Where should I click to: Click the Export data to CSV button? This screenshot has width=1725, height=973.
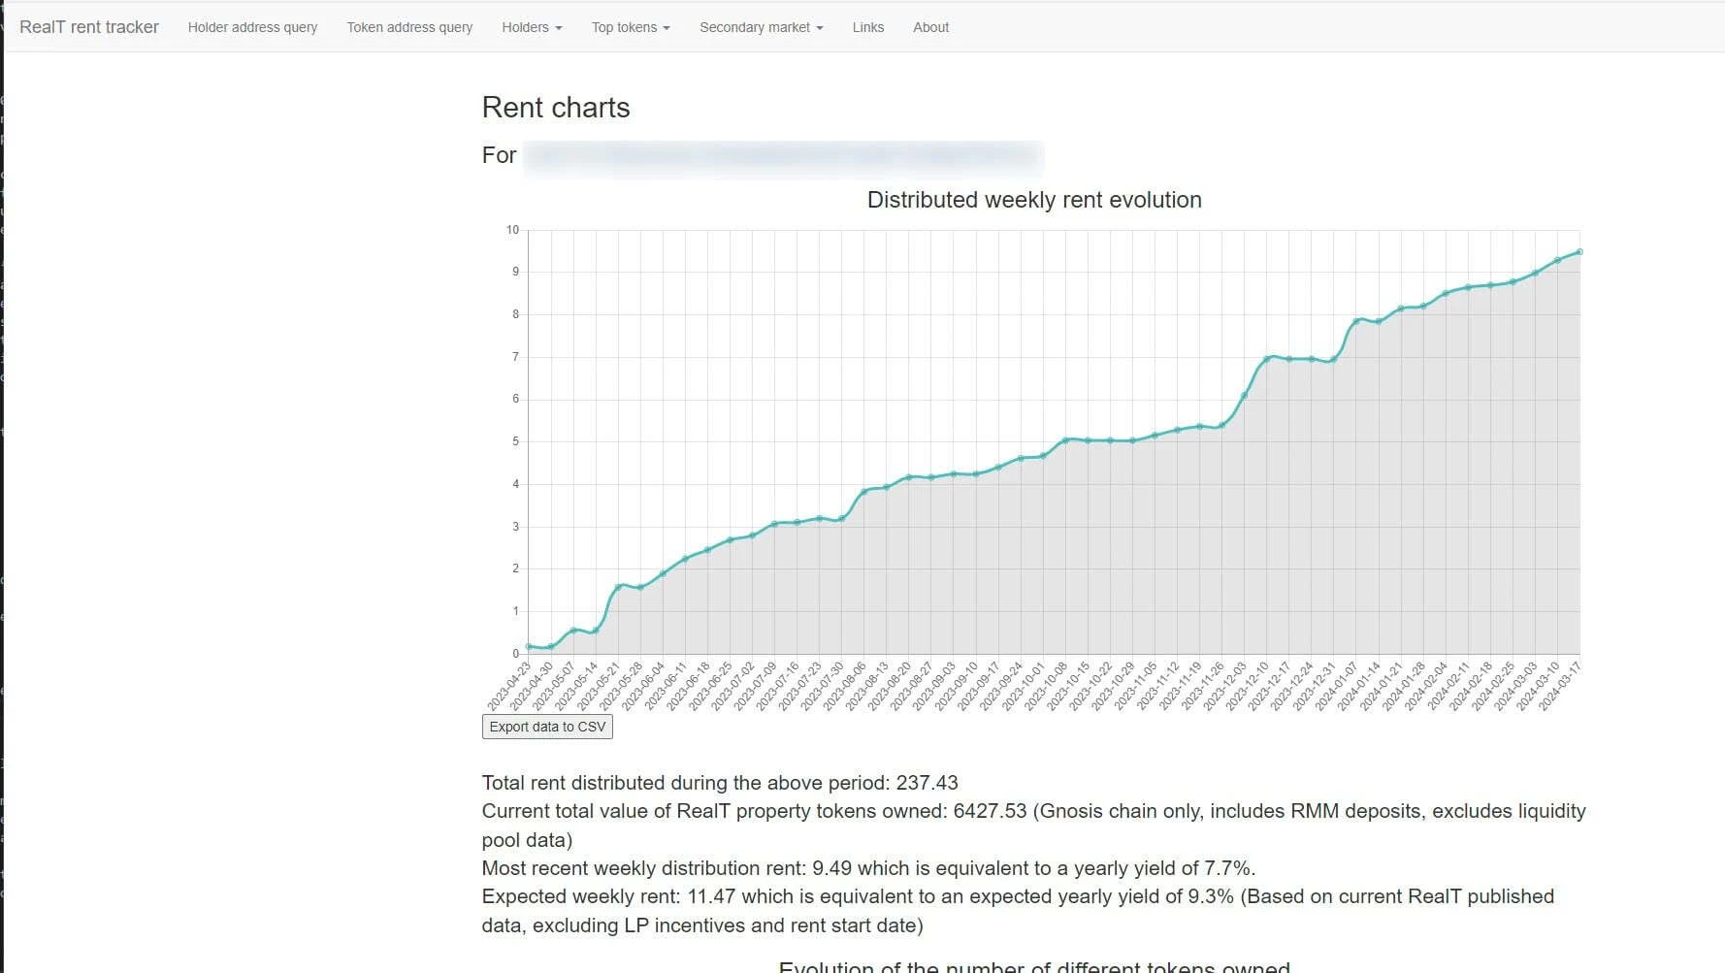tap(547, 727)
